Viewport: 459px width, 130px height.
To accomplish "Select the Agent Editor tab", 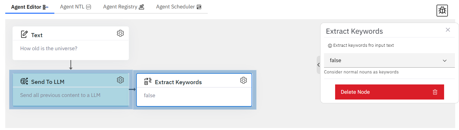I will tap(30, 7).
